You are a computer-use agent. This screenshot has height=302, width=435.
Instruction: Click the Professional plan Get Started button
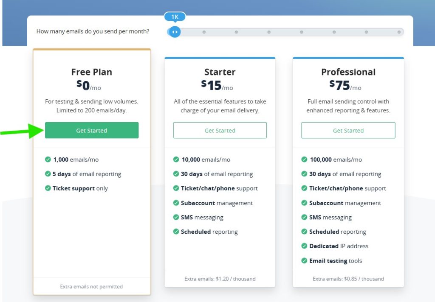[348, 130]
